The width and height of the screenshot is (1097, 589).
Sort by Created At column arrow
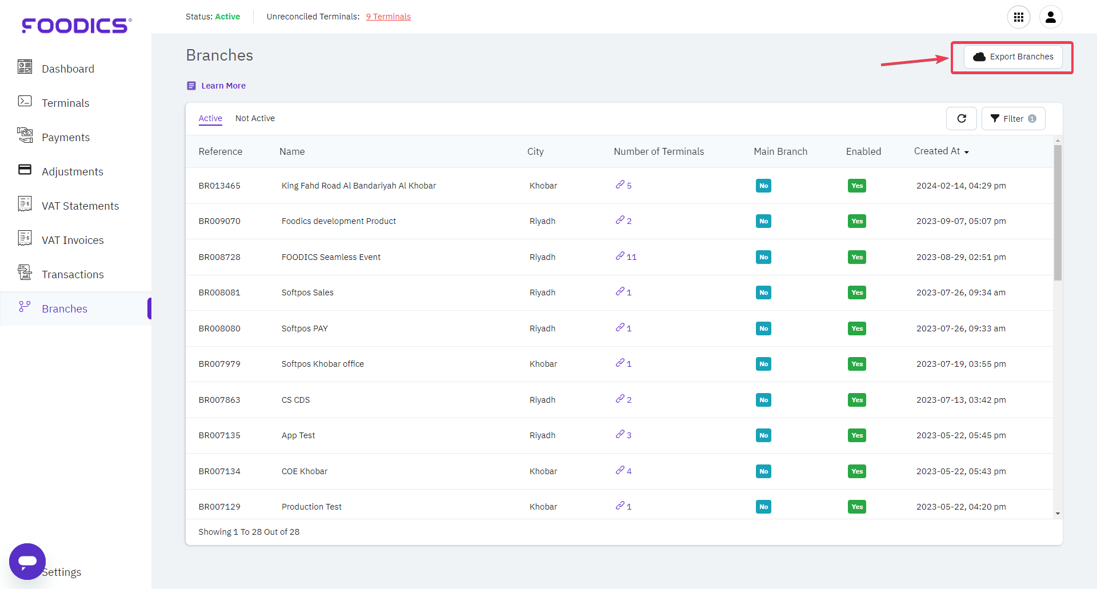tap(967, 152)
